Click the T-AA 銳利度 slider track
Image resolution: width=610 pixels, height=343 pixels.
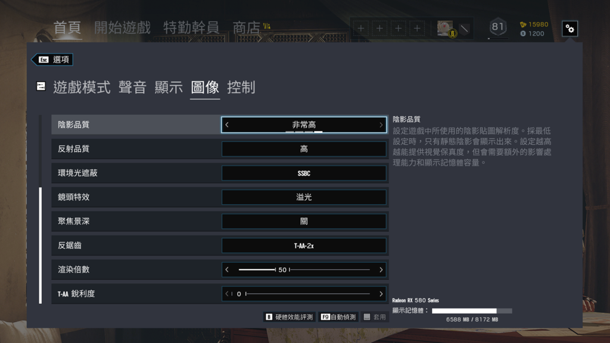click(307, 294)
